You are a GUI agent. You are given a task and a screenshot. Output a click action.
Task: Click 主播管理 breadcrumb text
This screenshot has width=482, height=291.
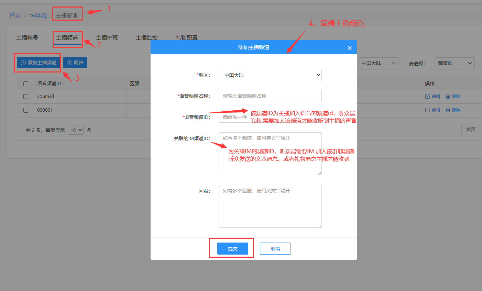[x=67, y=15]
